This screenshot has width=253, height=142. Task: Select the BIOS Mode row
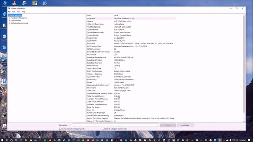point(131,54)
